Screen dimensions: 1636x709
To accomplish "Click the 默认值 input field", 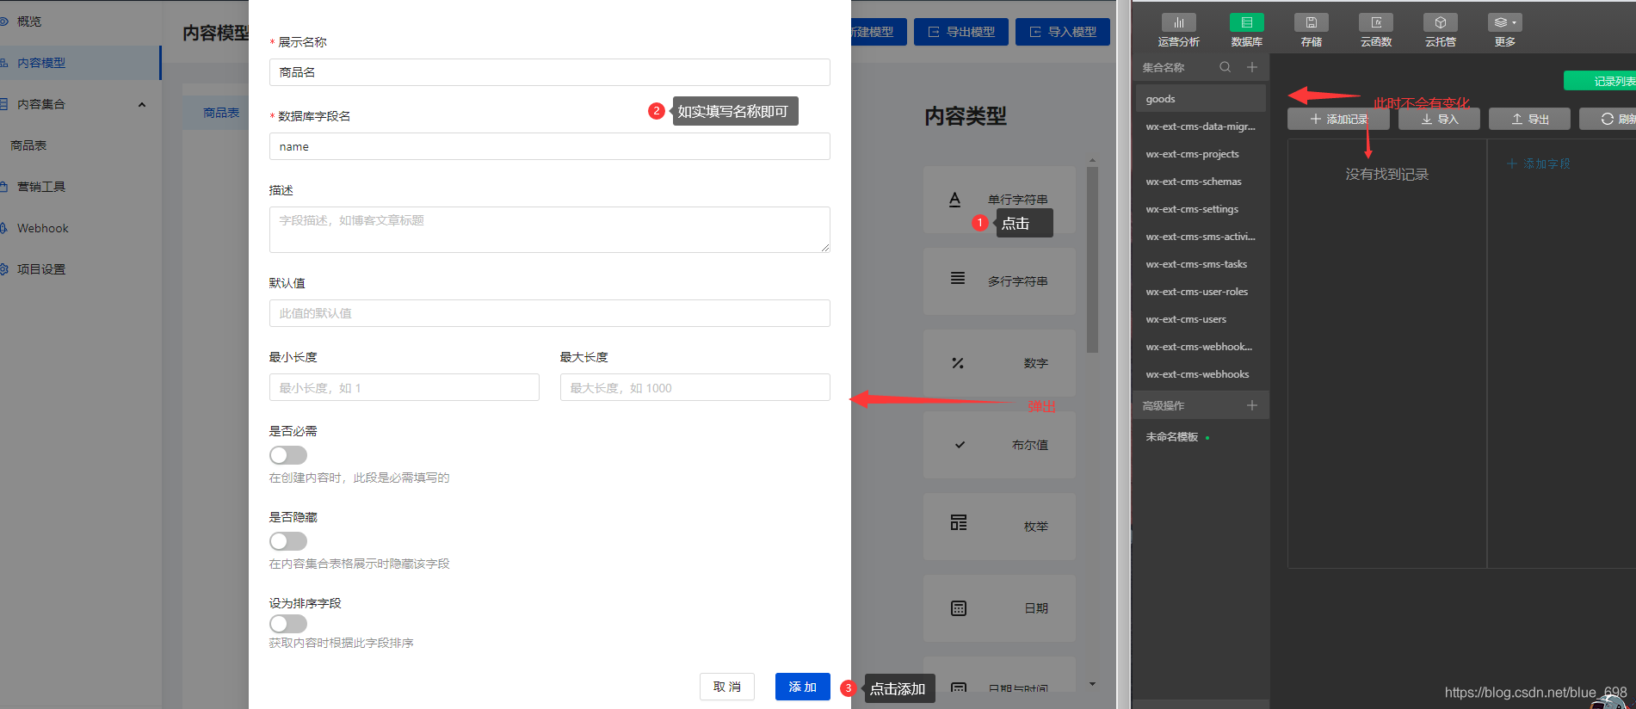I will (x=549, y=313).
